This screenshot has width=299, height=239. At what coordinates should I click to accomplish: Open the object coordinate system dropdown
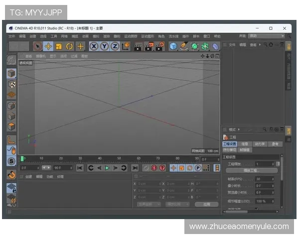tap(149, 204)
